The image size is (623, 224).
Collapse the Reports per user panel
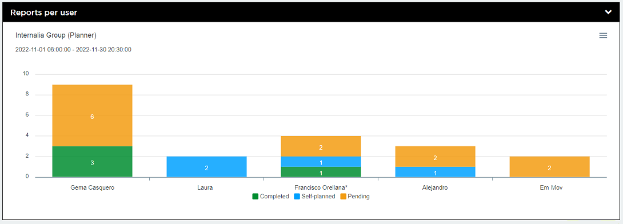[608, 12]
